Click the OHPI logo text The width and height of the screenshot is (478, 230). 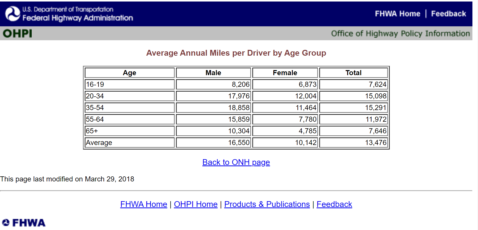pos(17,33)
